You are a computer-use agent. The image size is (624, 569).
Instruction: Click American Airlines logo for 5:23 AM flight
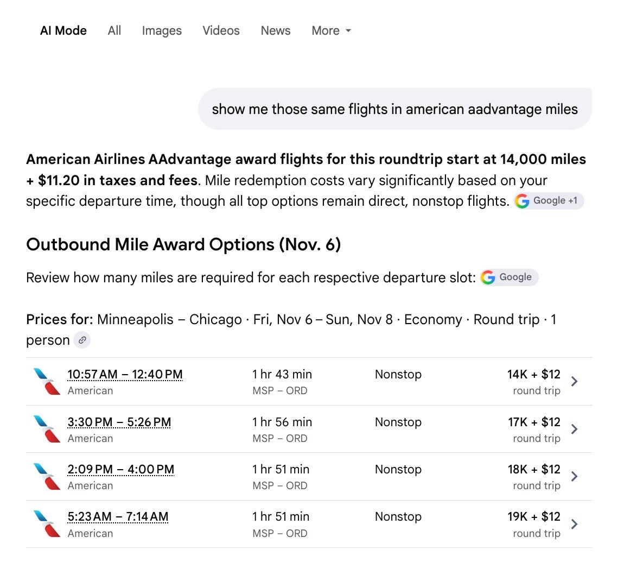point(47,523)
